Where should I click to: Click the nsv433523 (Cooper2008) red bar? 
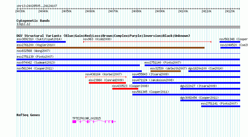click(125, 89)
